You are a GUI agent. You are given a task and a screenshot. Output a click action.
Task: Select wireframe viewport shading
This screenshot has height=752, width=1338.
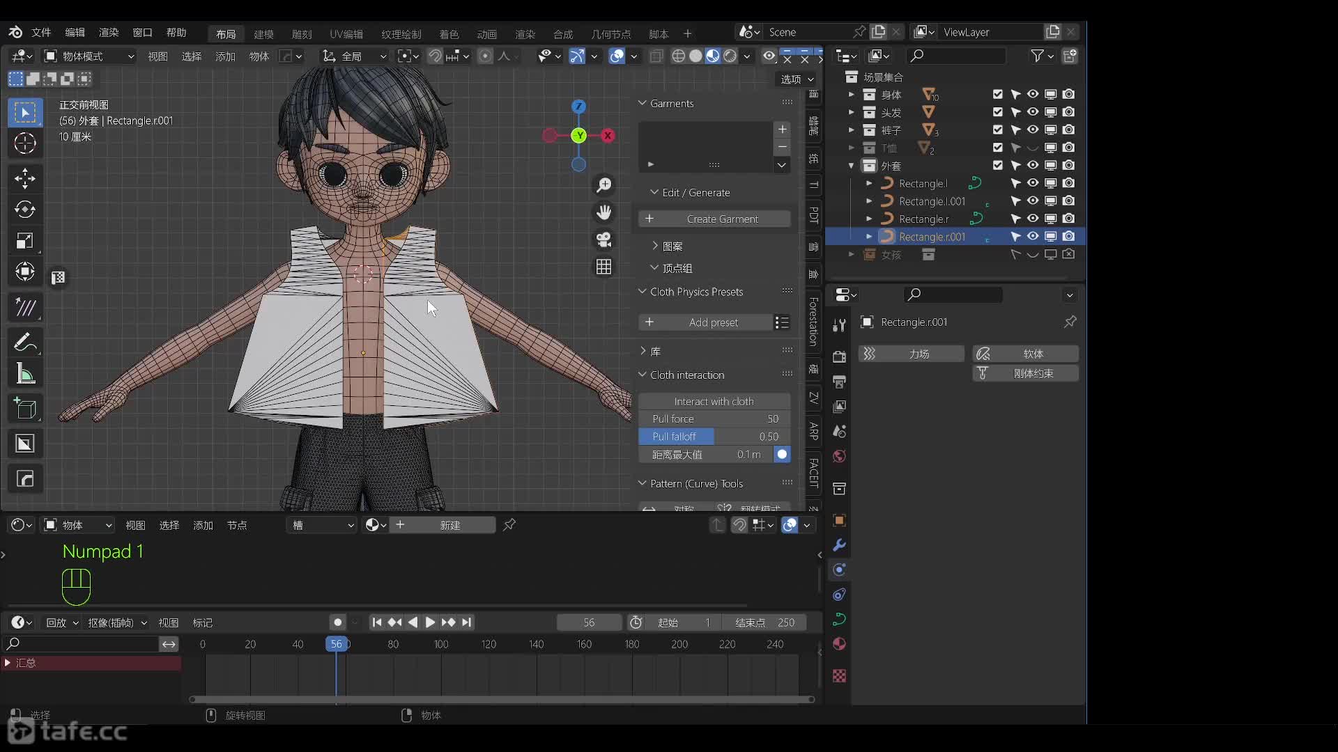click(678, 56)
